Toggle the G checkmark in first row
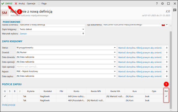The image size is (178, 112). [5, 96]
